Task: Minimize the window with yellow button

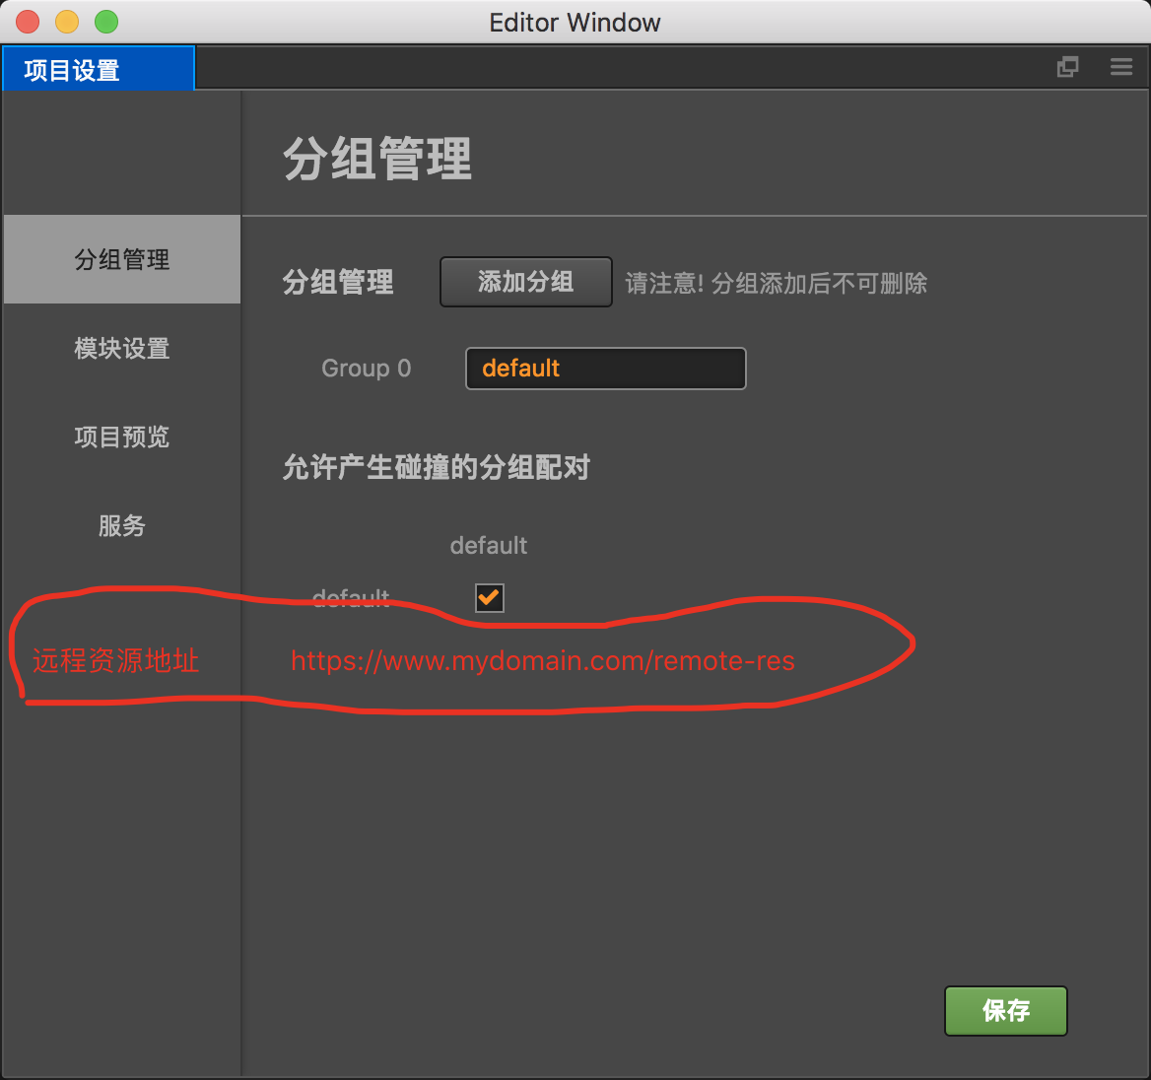Action: (67, 22)
